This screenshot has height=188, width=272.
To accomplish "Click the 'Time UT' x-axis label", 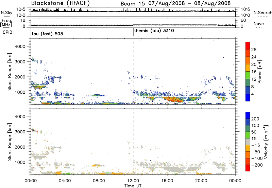I will pyautogui.click(x=133, y=186).
